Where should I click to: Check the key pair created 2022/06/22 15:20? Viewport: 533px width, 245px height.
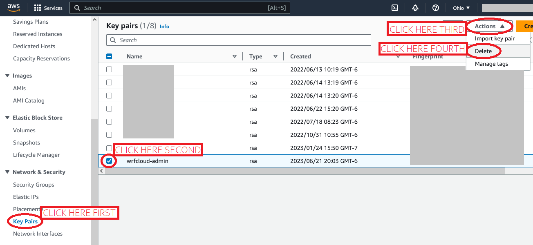coord(109,109)
